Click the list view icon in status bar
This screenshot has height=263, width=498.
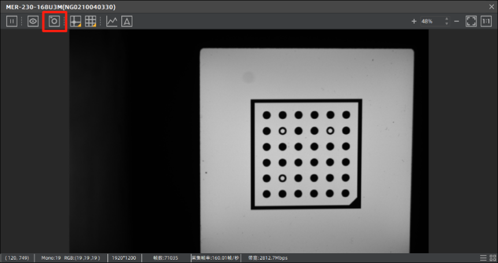coord(483,258)
